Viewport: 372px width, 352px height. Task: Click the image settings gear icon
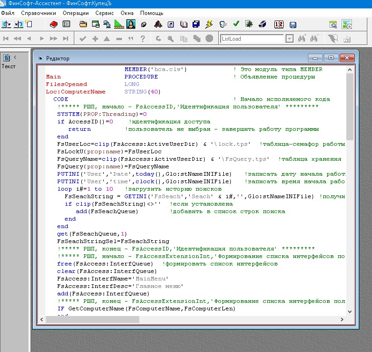[x=346, y=24]
